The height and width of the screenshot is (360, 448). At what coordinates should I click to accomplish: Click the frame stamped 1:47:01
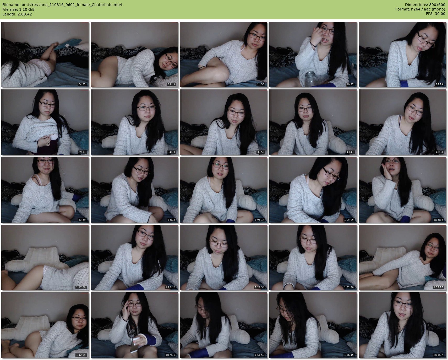(134, 325)
